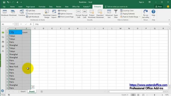Click the zoom in plus button
Image resolution: width=171 pixels, height=96 pixels.
click(162, 95)
